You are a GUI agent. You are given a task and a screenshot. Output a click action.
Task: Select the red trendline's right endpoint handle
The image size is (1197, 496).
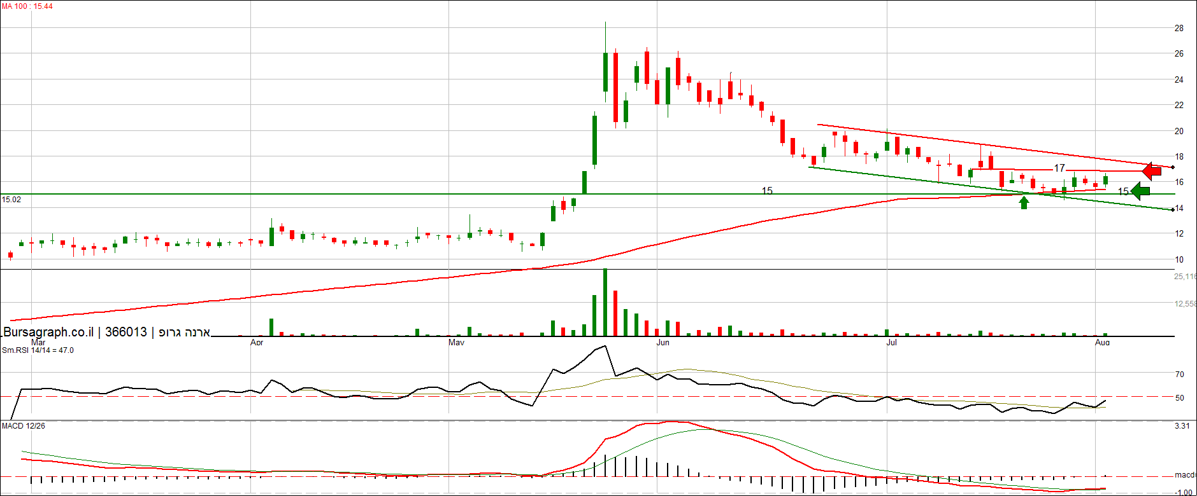pyautogui.click(x=1173, y=167)
